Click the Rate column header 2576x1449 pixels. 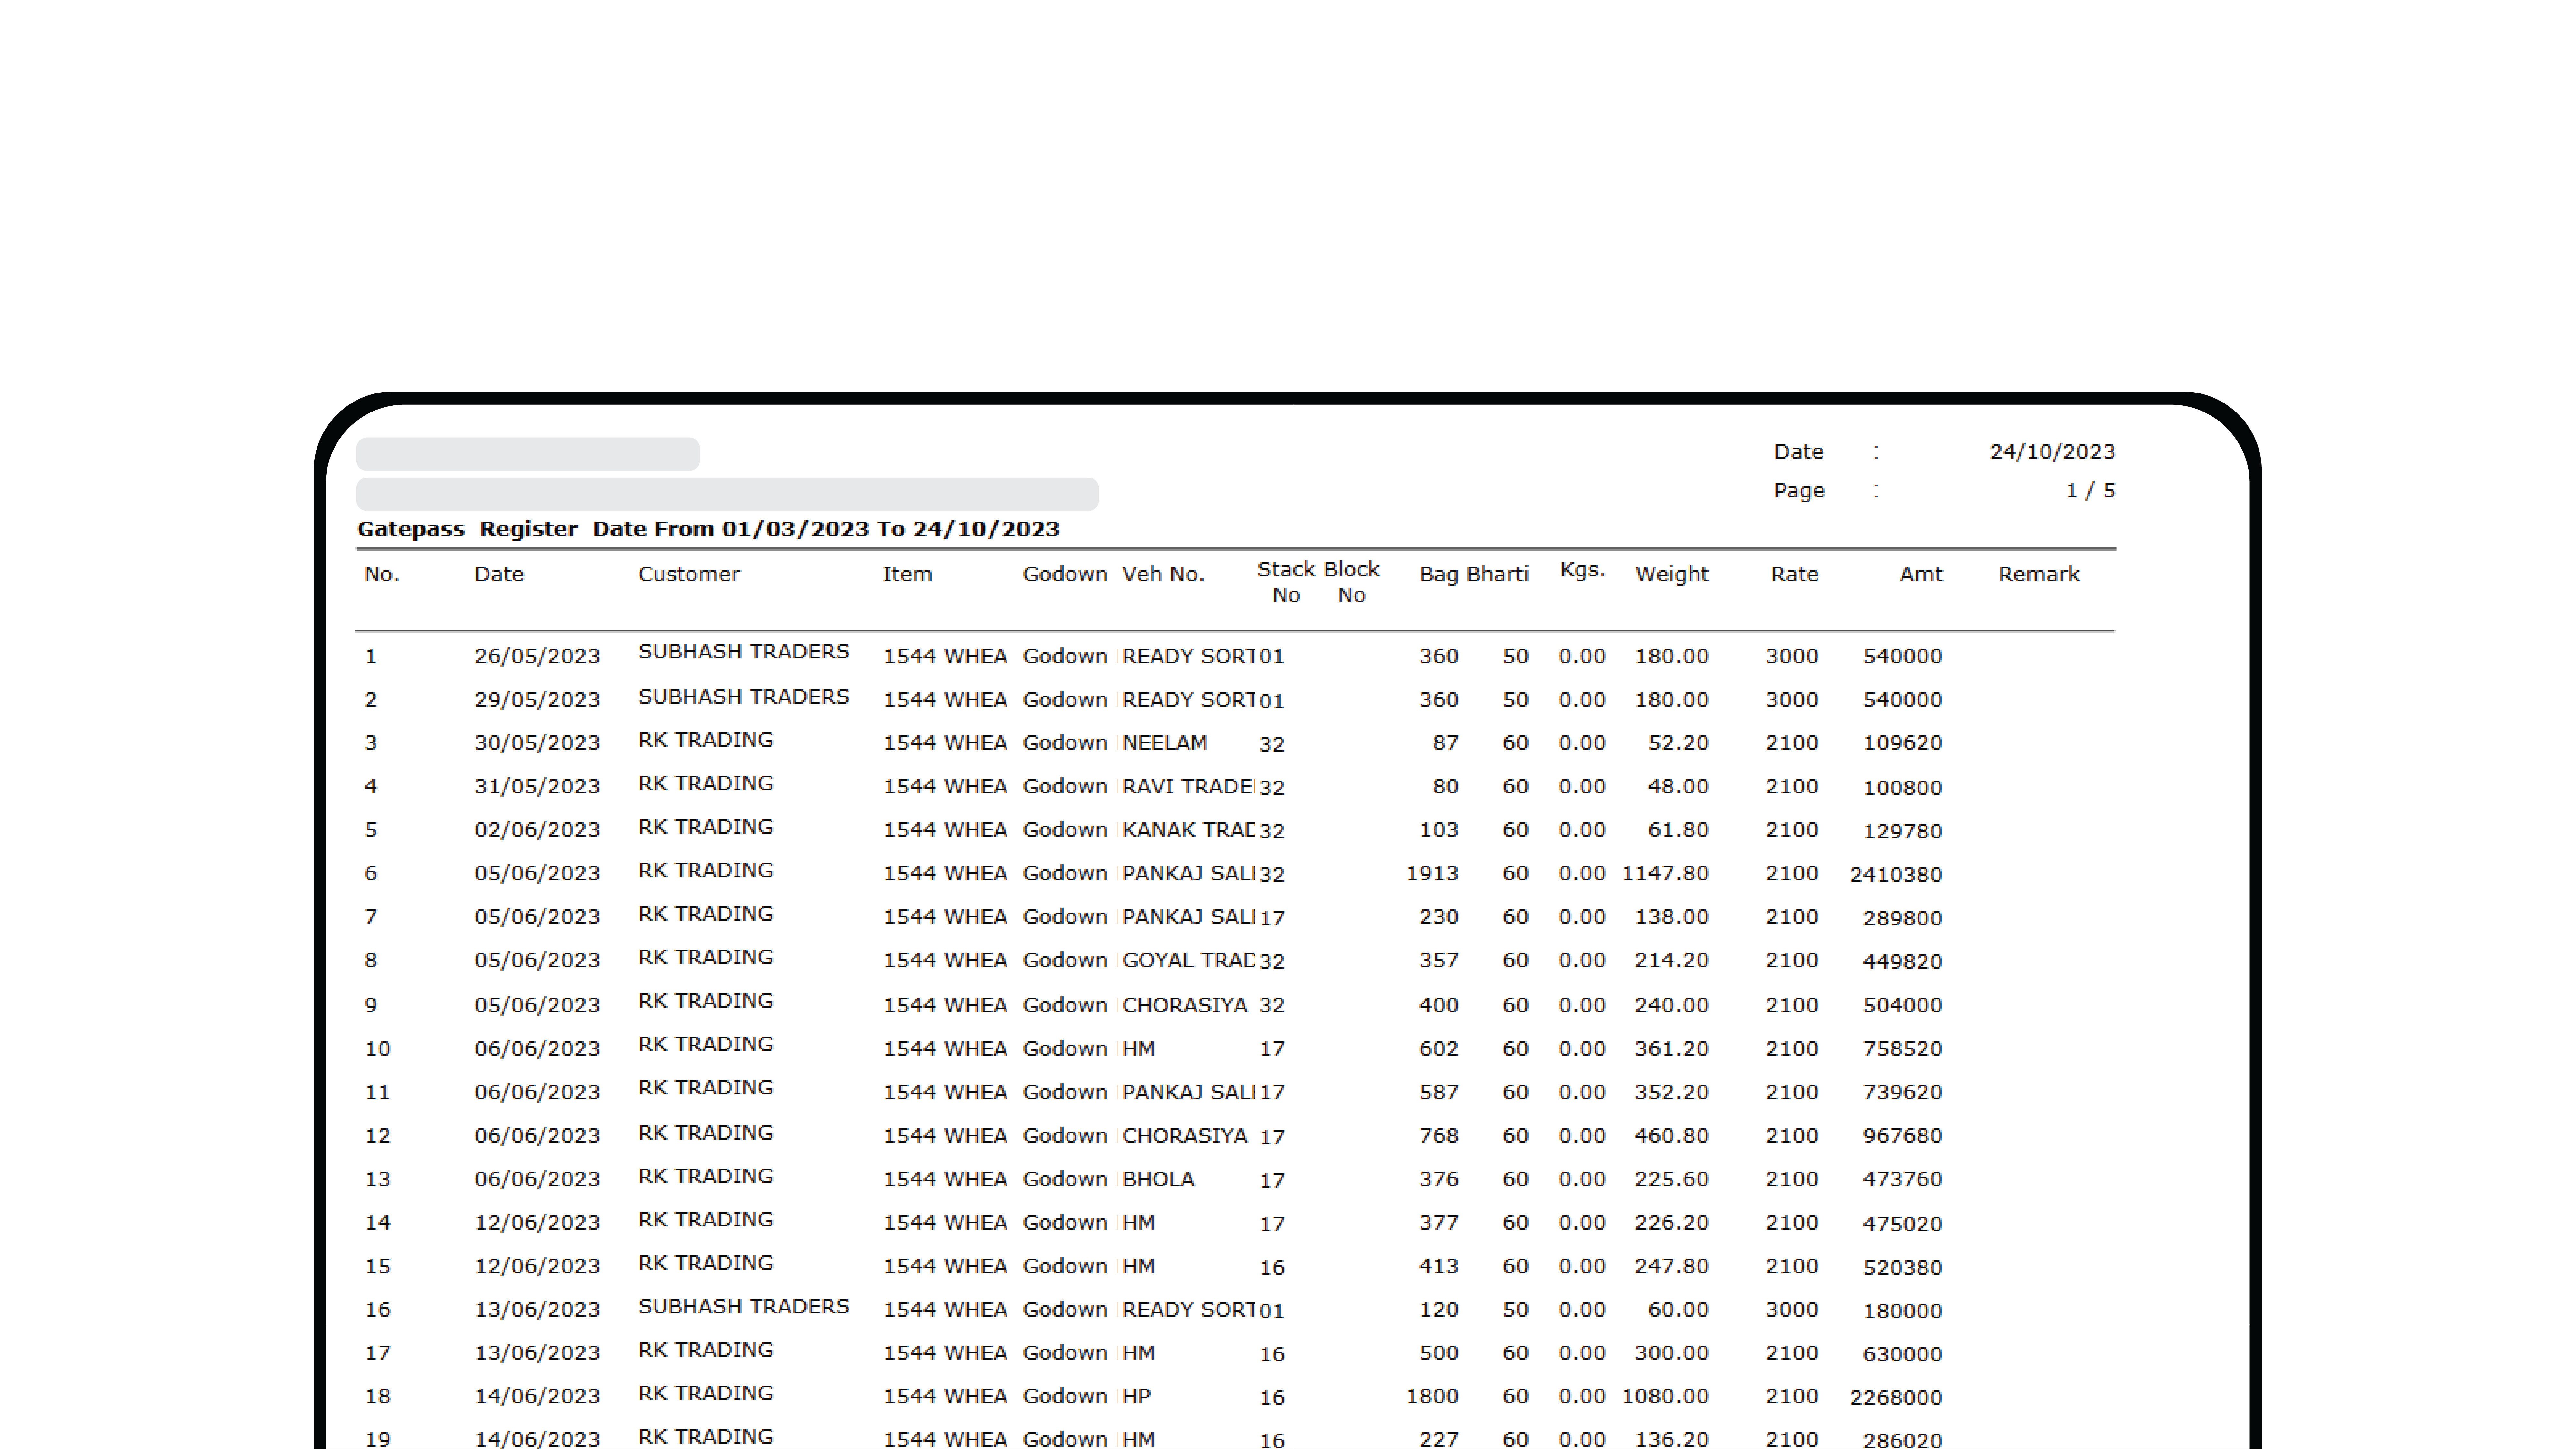(x=1795, y=574)
